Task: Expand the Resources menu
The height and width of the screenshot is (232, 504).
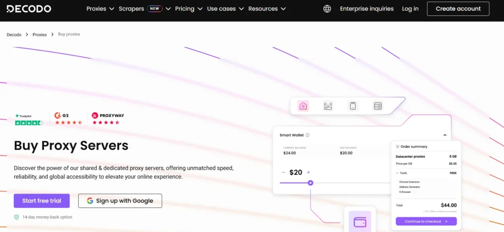Action: (267, 9)
